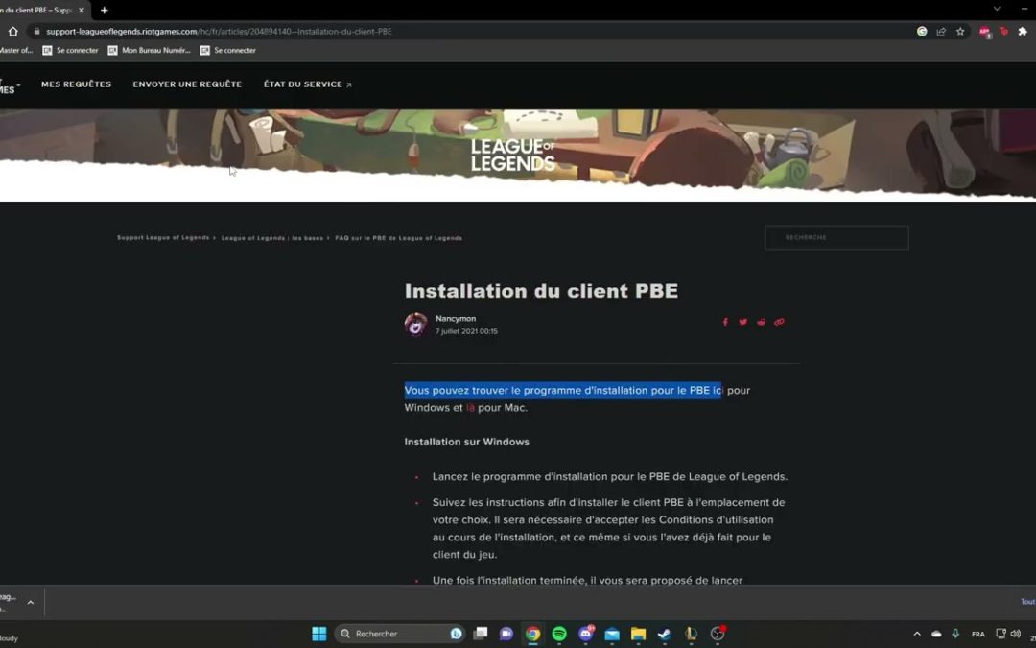Viewport: 1036px width, 648px height.
Task: Switch to Chrome on the taskbar
Action: 532,634
